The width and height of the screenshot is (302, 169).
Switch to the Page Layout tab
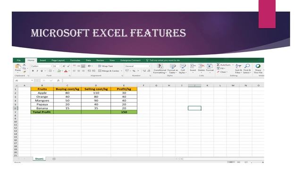pyautogui.click(x=58, y=61)
